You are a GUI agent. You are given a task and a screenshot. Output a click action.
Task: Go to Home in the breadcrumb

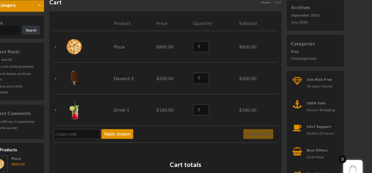[x=265, y=3]
